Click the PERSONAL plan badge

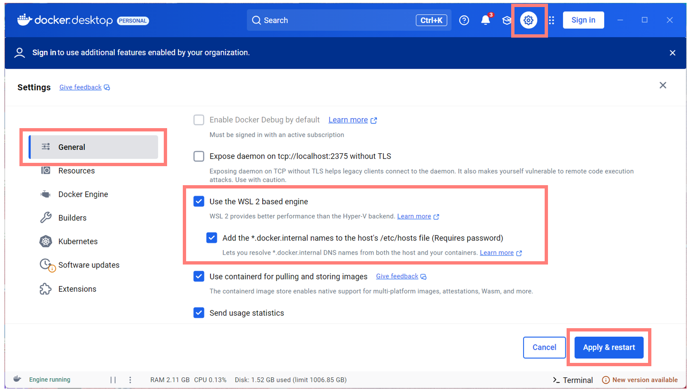tap(133, 21)
